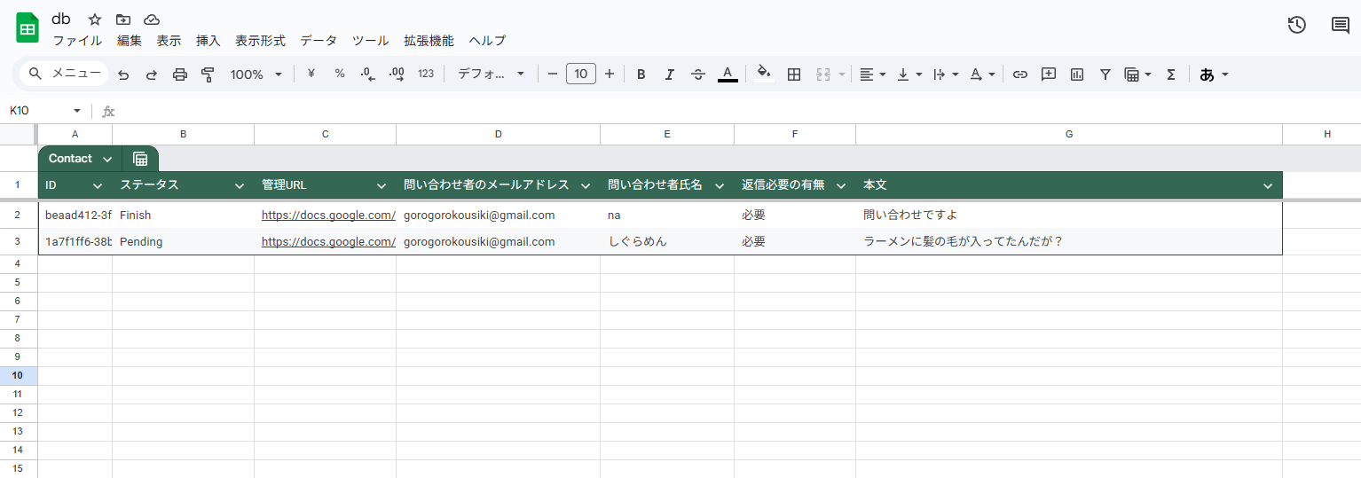Toggle italic formatting
The height and width of the screenshot is (478, 1361).
pyautogui.click(x=670, y=74)
